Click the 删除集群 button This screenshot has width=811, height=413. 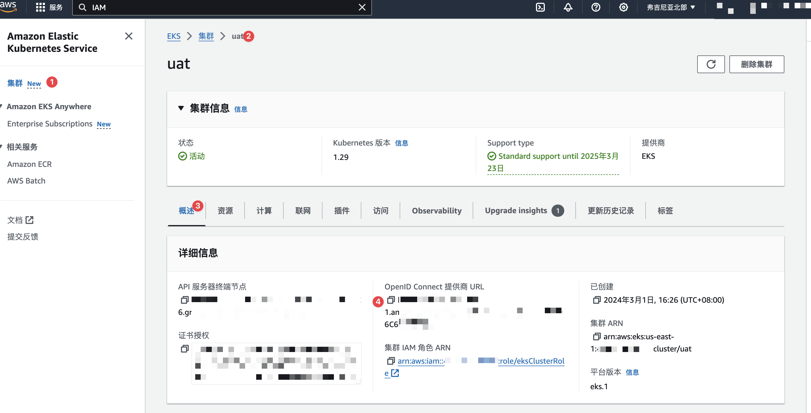pyautogui.click(x=757, y=64)
